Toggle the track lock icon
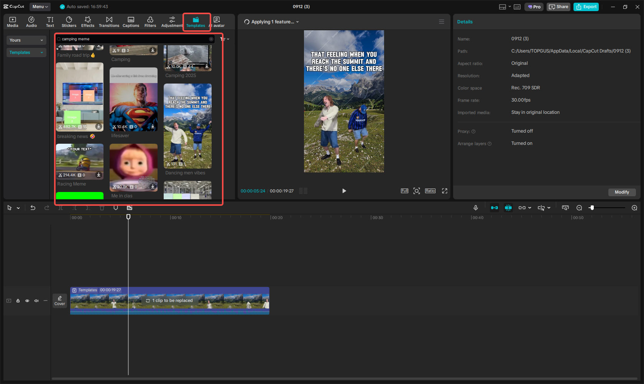The image size is (644, 384). pos(18,301)
